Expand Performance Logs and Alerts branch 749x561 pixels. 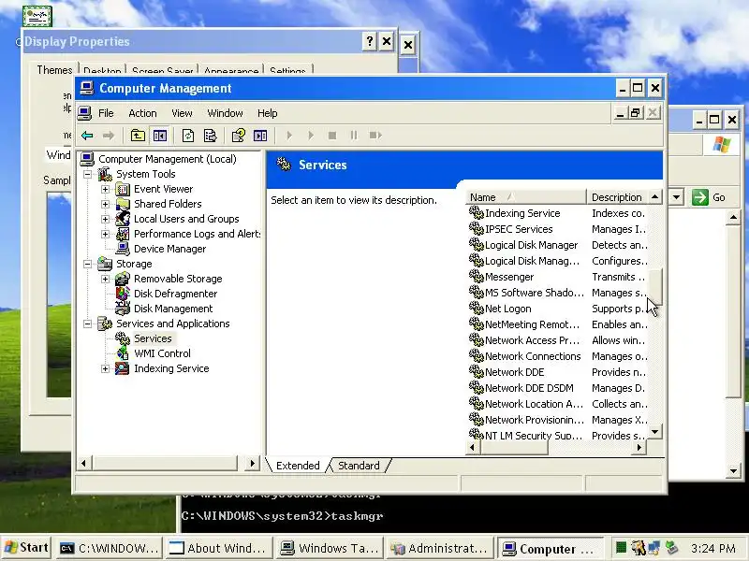coord(105,234)
